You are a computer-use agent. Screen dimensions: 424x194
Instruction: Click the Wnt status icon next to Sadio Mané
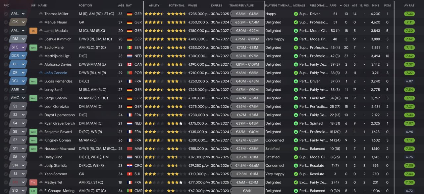tap(33, 48)
